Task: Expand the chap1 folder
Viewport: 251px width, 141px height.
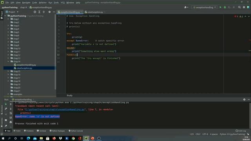Action: click(8, 19)
